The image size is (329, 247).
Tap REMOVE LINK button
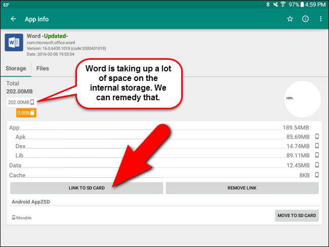242,188
